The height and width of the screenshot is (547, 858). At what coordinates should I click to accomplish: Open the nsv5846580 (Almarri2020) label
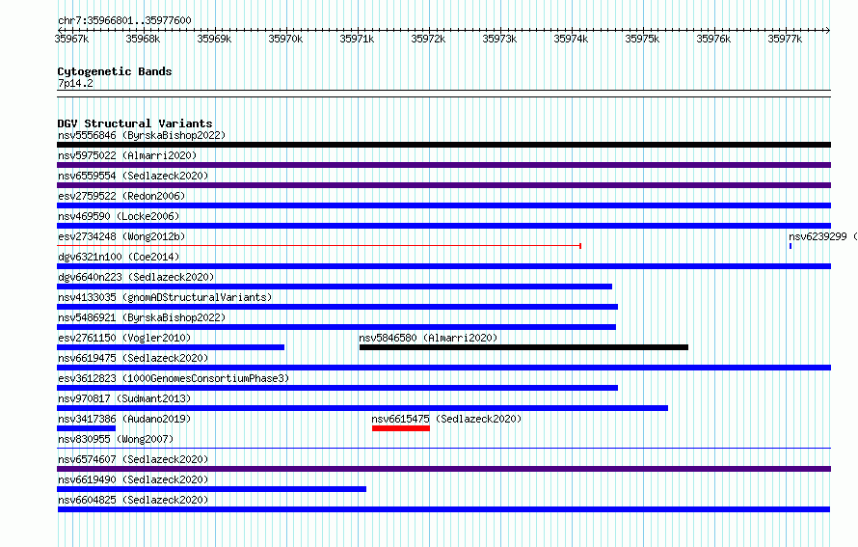[428, 338]
